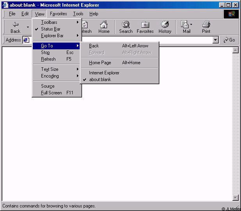
Task: Expand the Text Size submenu
Action: click(50, 69)
